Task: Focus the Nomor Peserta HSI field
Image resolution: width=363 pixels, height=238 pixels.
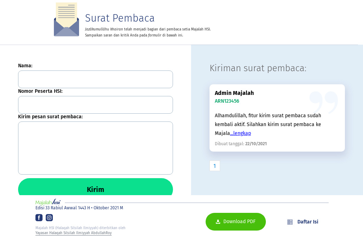Action: coord(95,104)
